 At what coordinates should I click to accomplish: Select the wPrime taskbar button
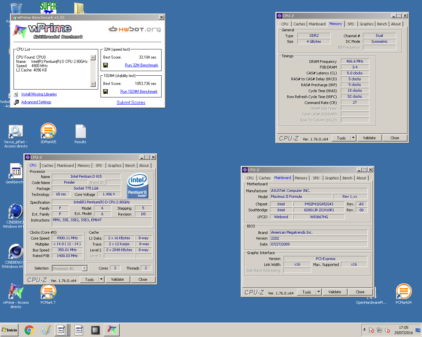tap(112, 330)
